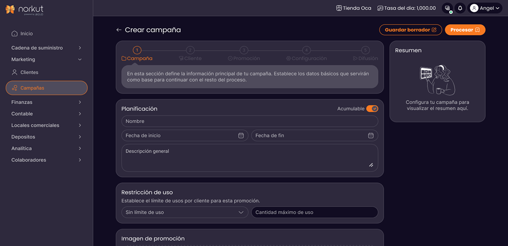Click Tienda Oca store selector
This screenshot has width=508, height=246.
coord(354,8)
